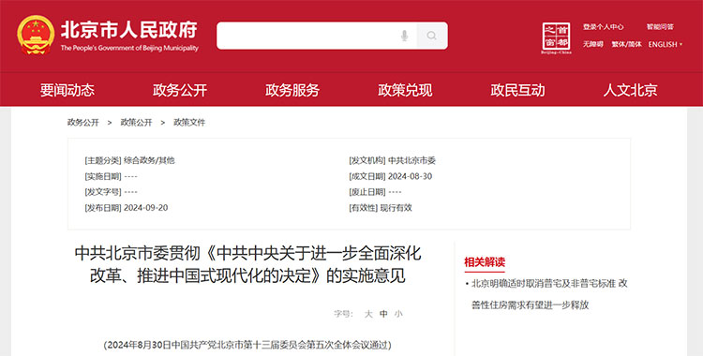Switch 繁体/简体 character mode
Viewport: 703px width, 356px height.
(x=626, y=44)
